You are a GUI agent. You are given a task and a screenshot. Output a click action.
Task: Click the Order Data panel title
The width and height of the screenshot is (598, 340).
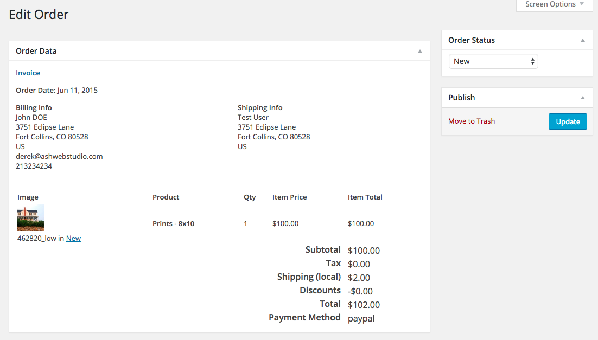click(36, 51)
